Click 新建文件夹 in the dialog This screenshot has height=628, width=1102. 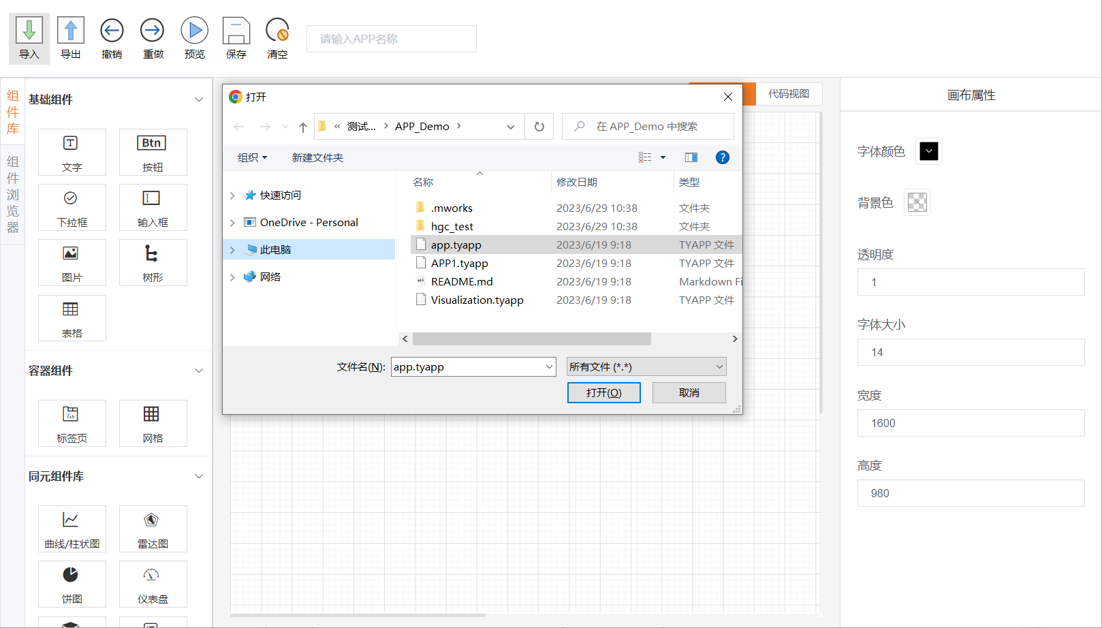pos(317,157)
